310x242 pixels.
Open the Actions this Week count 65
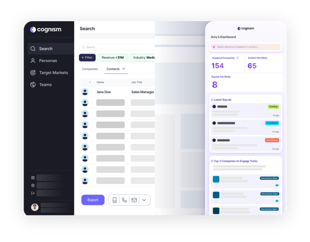pos(252,66)
